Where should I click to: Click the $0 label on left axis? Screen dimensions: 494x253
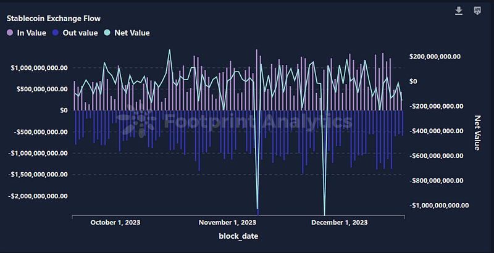(x=64, y=110)
